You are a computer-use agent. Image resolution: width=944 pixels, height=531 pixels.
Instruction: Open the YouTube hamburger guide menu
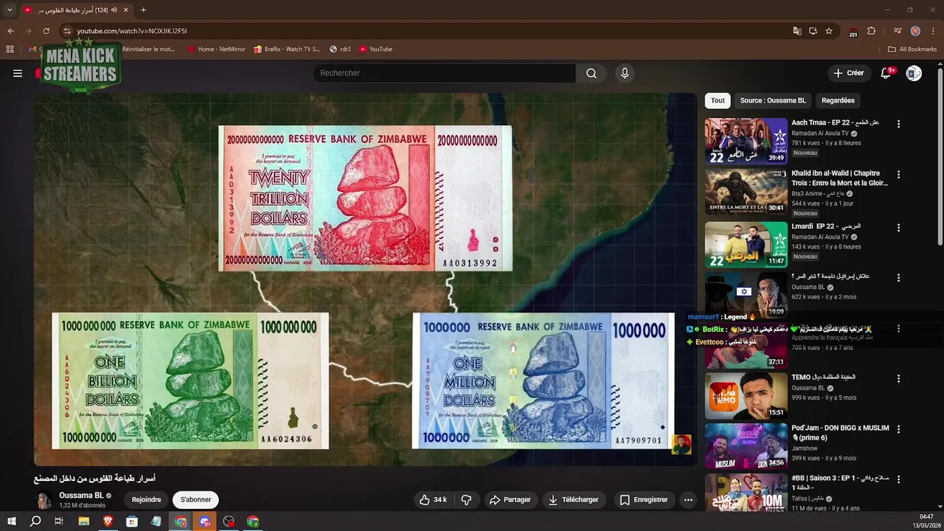(18, 73)
